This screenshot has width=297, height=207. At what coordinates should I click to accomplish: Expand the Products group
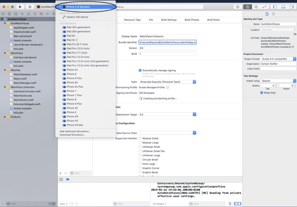(x=5, y=117)
